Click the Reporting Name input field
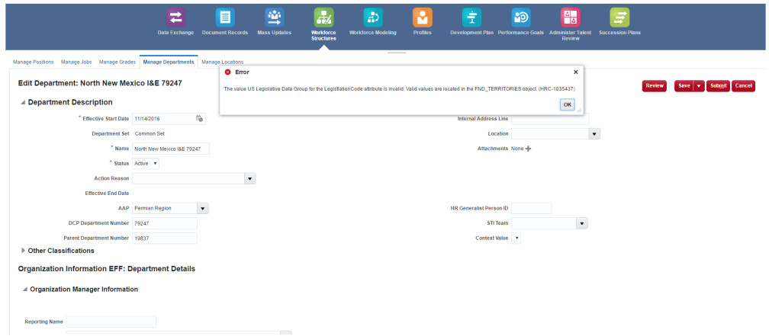Screen dimensions: 769x336 coord(111,322)
